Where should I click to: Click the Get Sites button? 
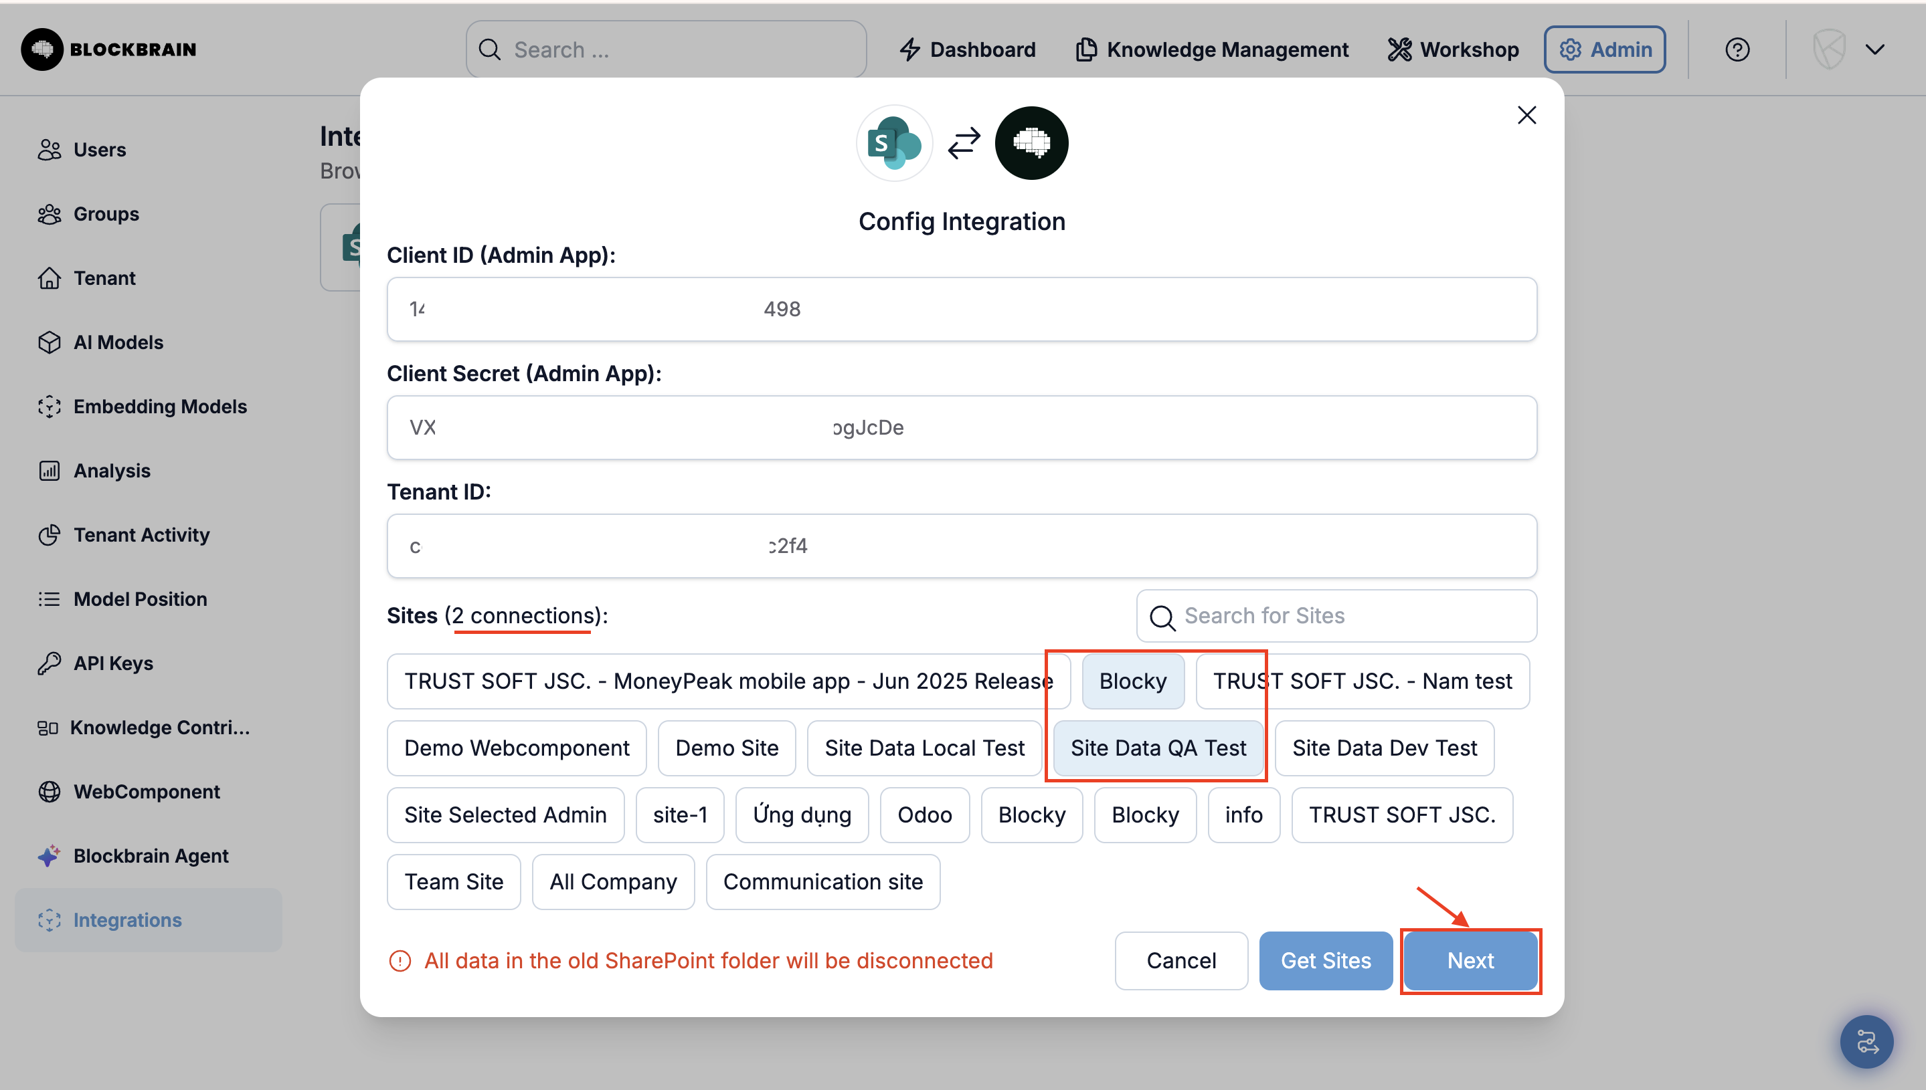point(1326,961)
